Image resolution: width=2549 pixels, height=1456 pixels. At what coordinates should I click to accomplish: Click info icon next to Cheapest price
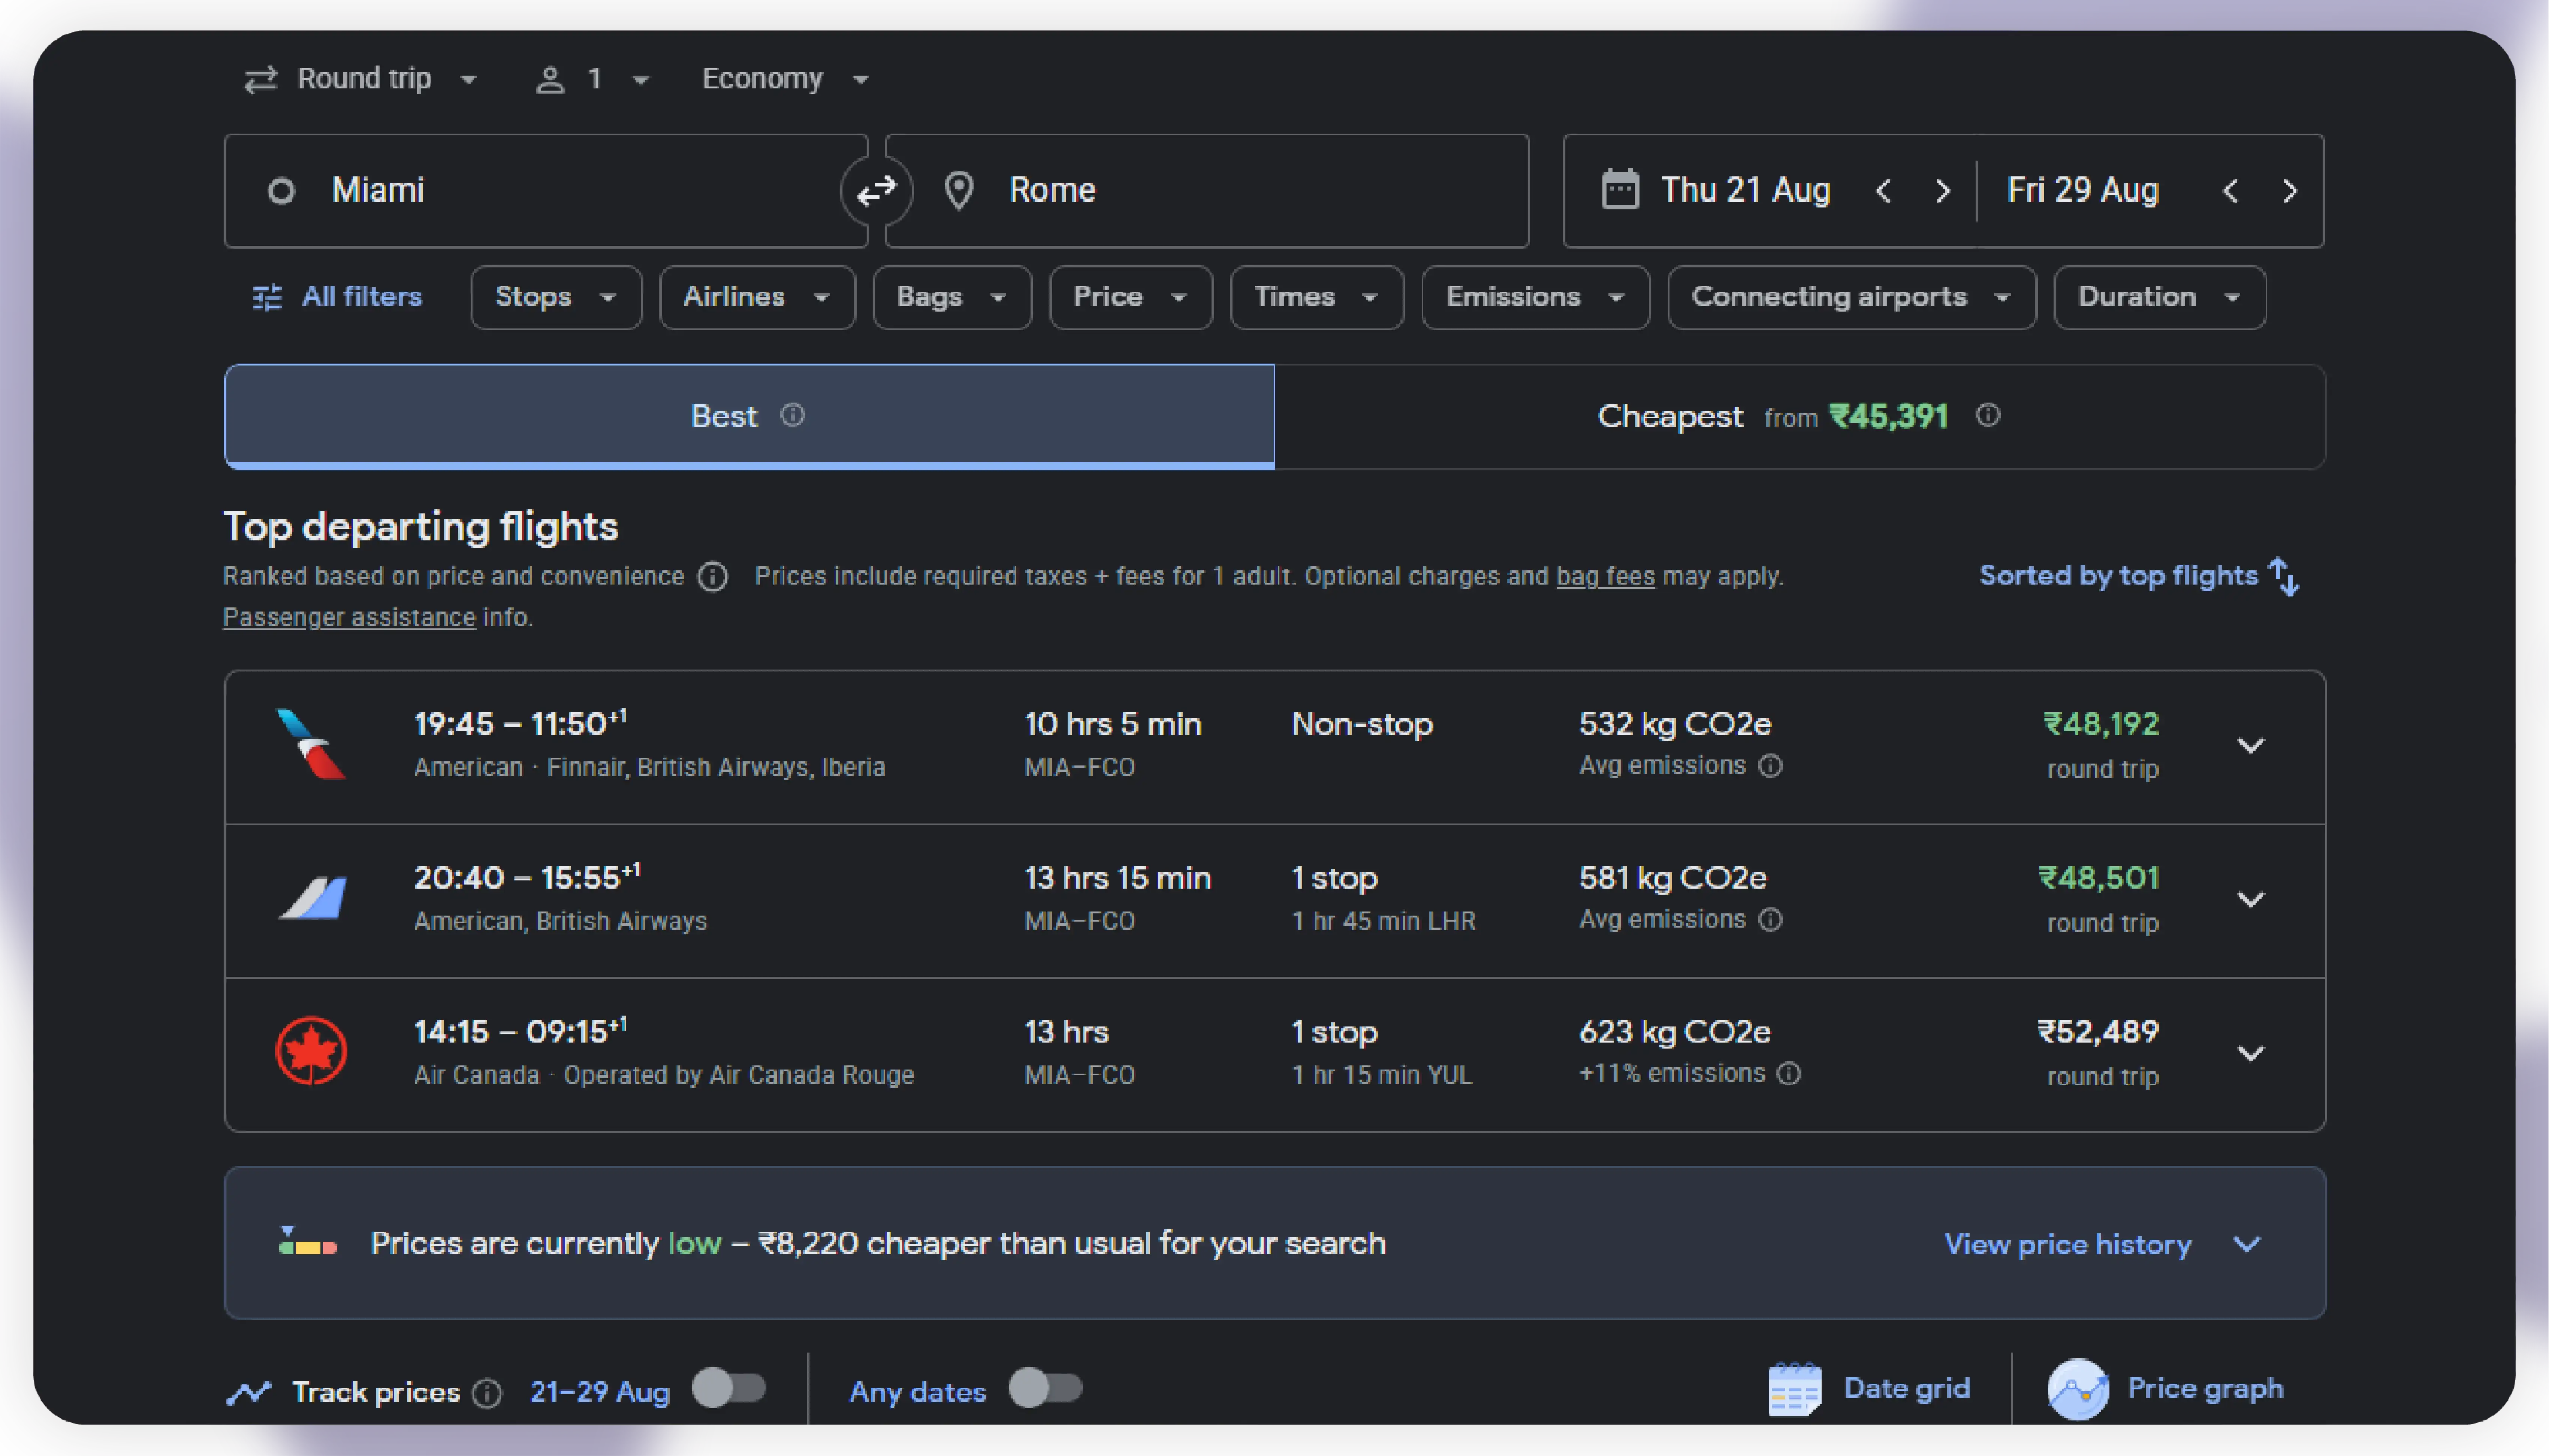coord(1987,415)
